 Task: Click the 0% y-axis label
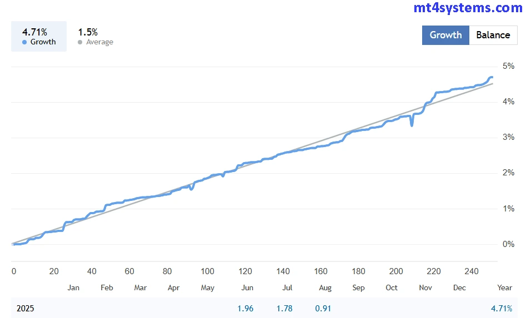click(508, 244)
